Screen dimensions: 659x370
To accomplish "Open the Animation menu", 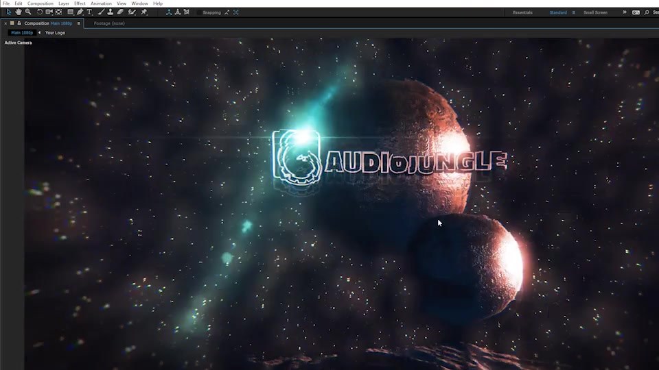I will pos(101,3).
